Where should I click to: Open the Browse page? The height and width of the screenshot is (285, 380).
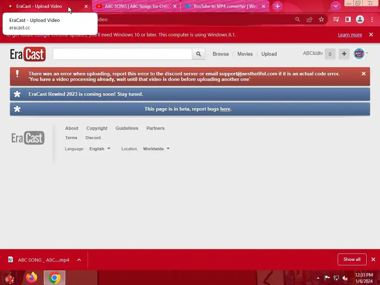tap(220, 54)
